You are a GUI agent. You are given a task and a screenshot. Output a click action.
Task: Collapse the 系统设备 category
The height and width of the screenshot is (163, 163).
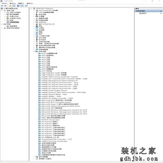pos(34,52)
